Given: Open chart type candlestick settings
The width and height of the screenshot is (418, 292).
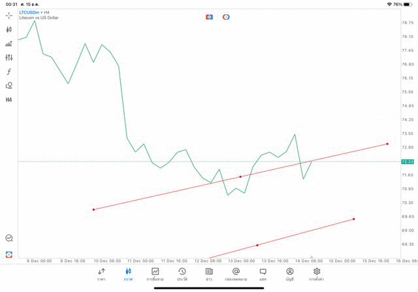Looking at the screenshot, I should 9,29.
